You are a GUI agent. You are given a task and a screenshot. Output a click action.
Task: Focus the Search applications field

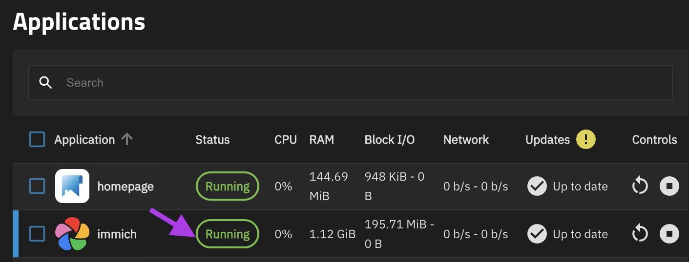click(342, 83)
